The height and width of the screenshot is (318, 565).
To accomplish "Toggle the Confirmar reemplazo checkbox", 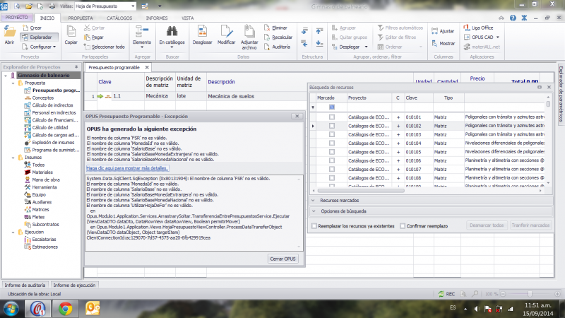I will point(403,226).
